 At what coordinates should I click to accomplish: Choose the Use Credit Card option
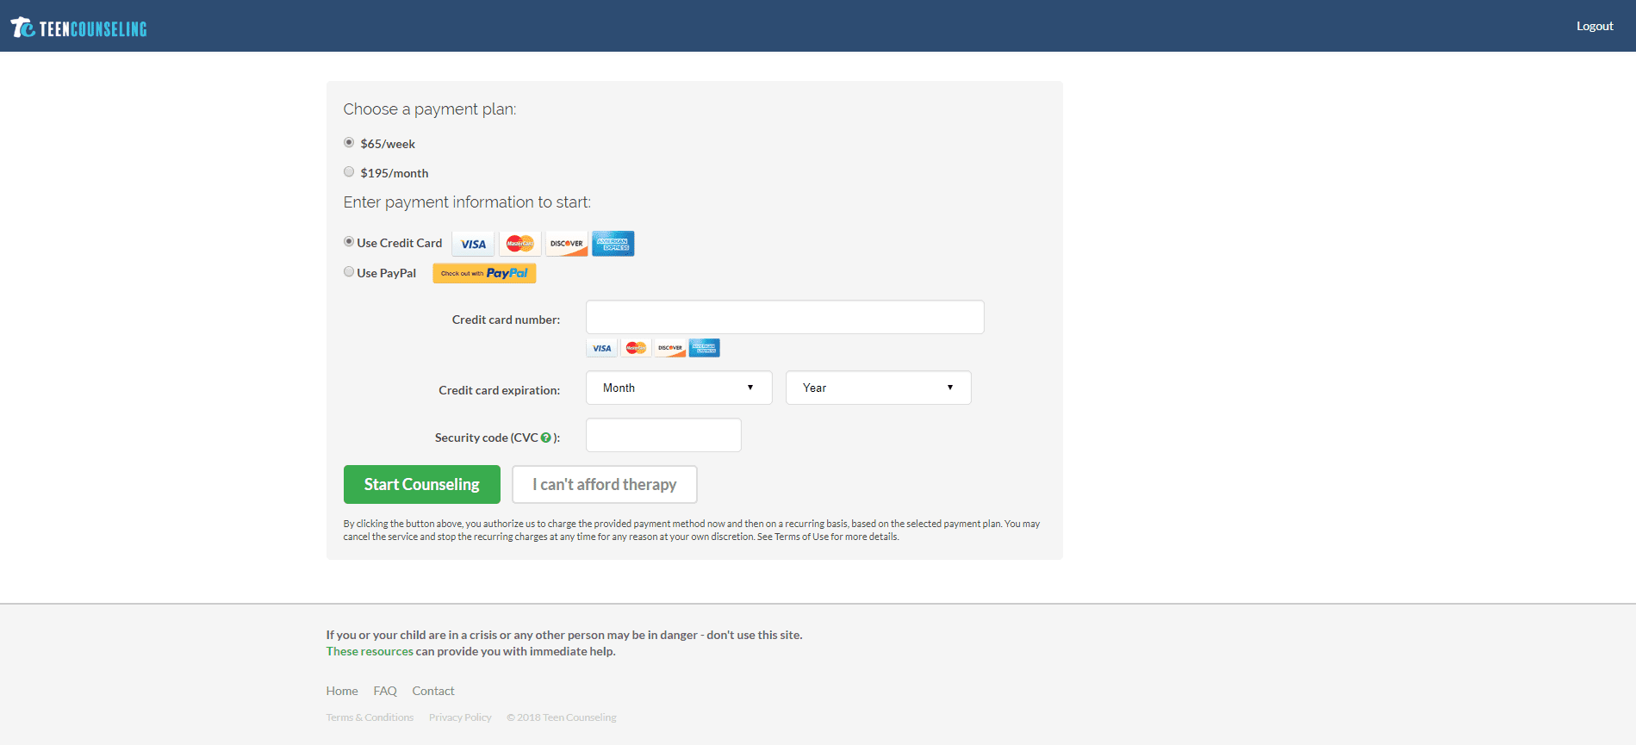click(349, 241)
